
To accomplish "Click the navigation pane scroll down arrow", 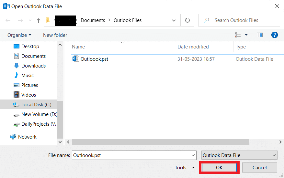I will point(60,142).
